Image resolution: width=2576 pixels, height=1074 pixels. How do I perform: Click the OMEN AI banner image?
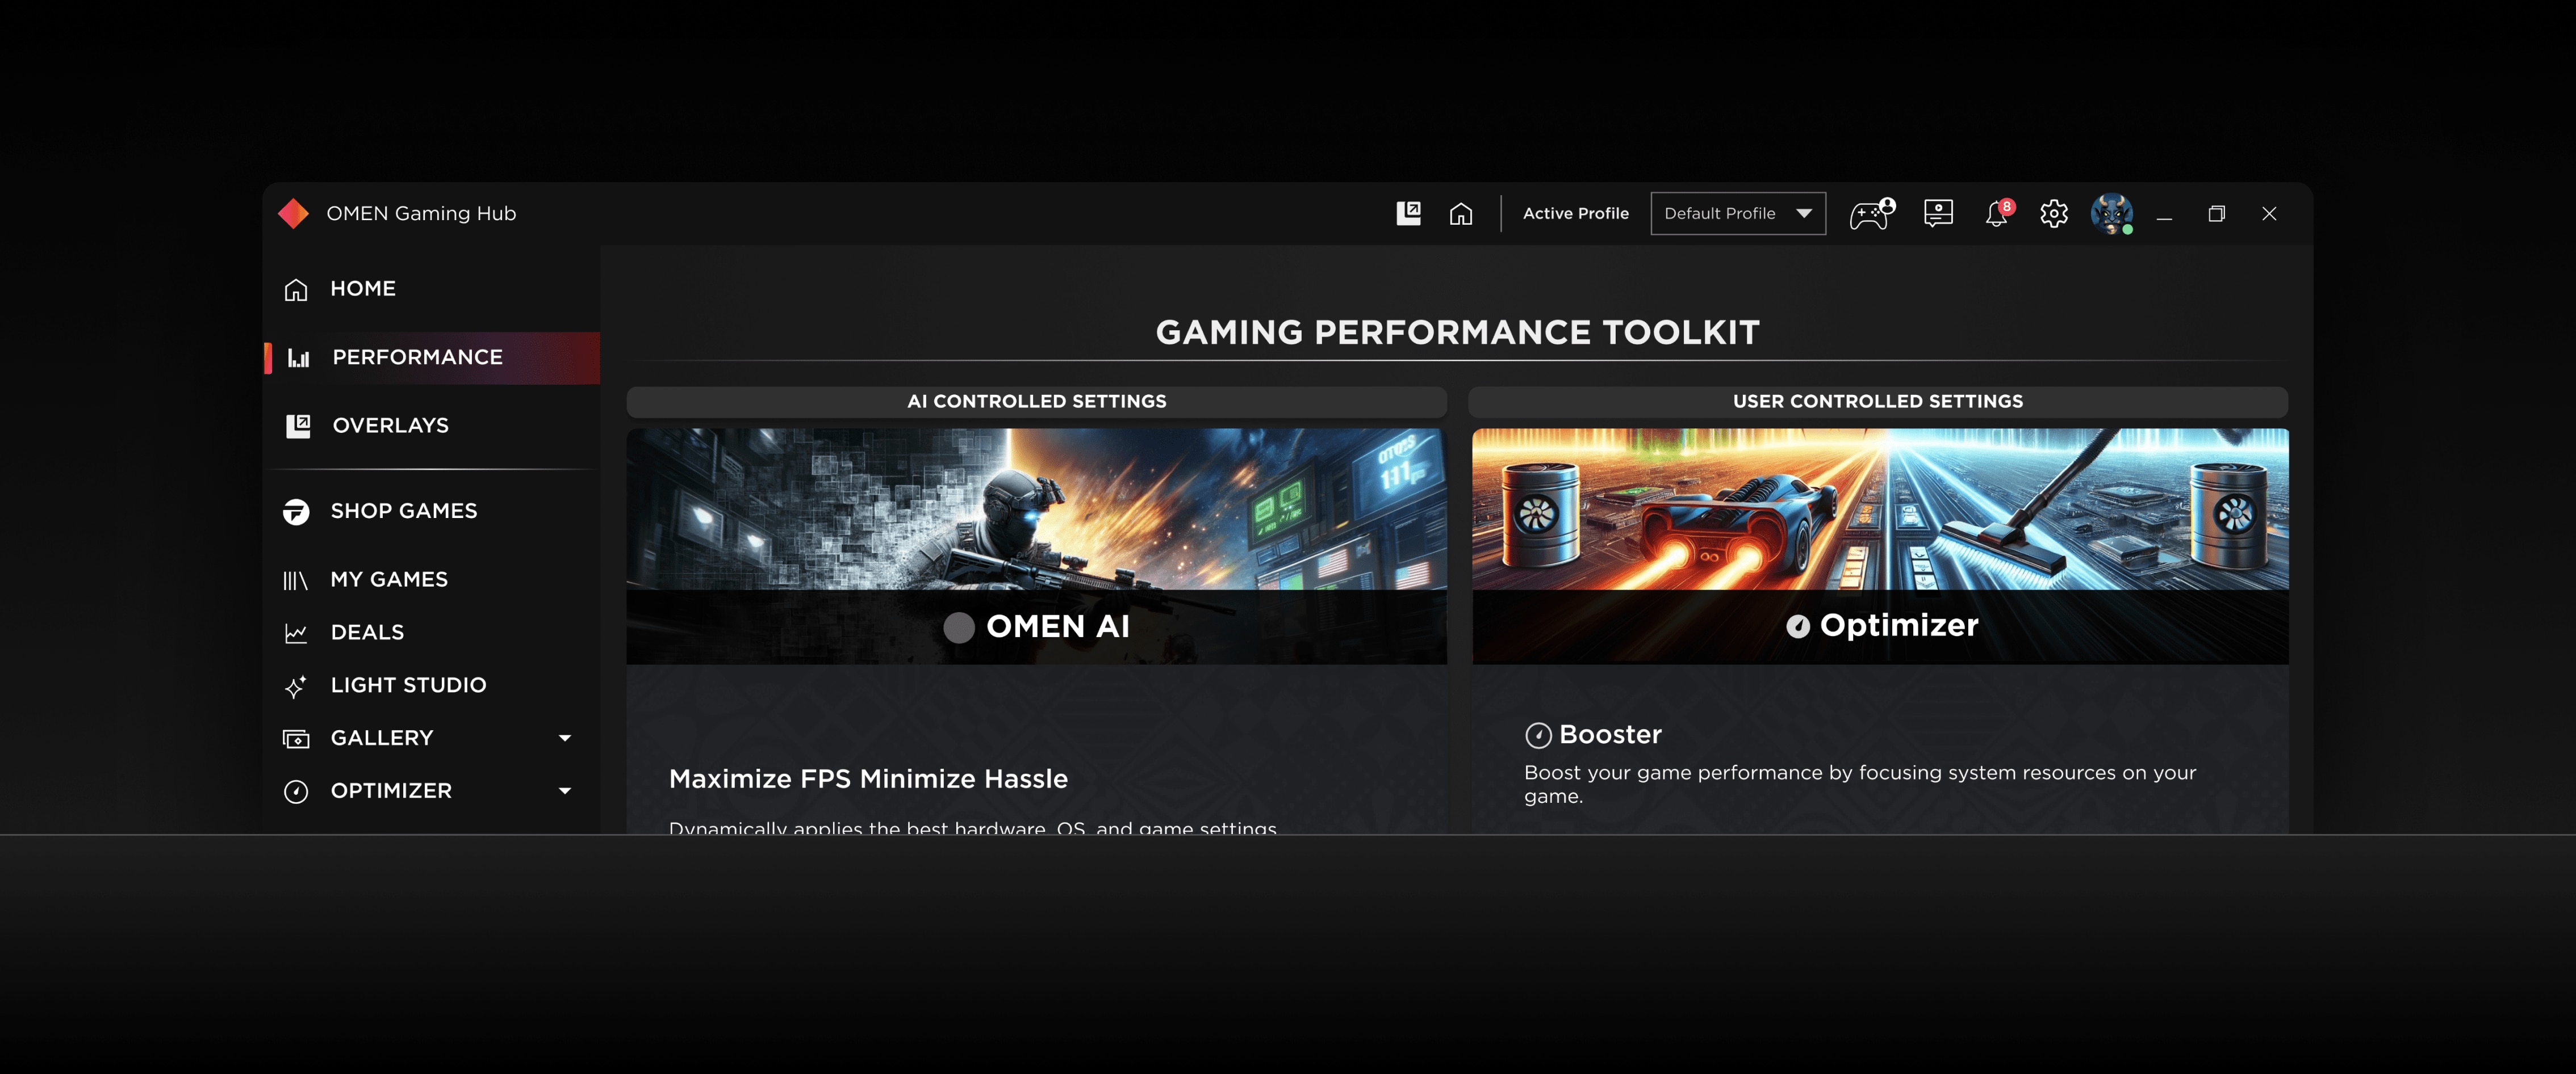[x=1035, y=509]
